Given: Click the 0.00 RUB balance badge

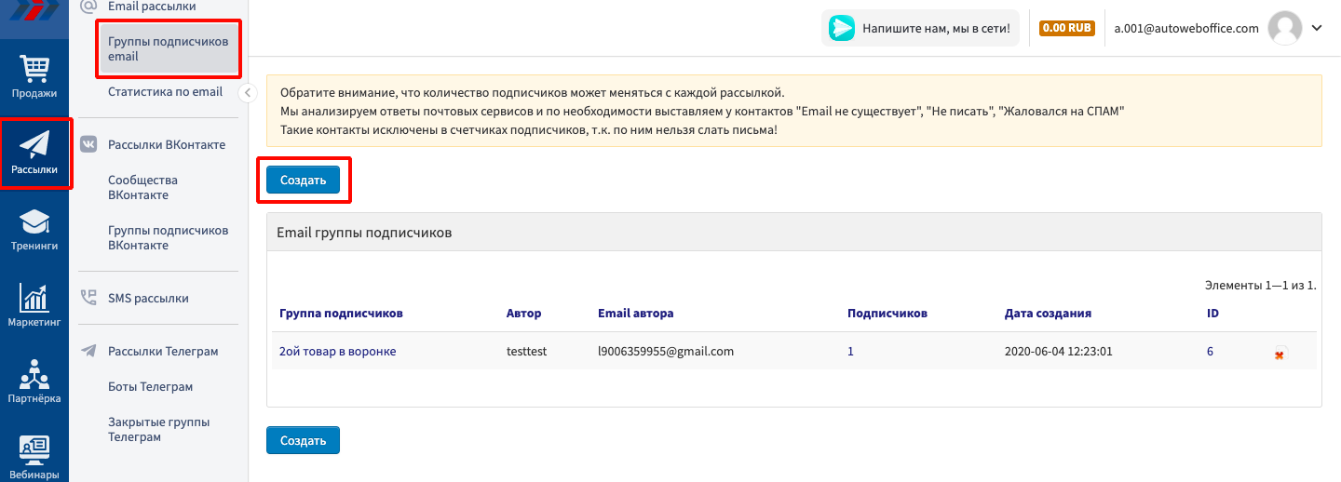Looking at the screenshot, I should (1066, 28).
